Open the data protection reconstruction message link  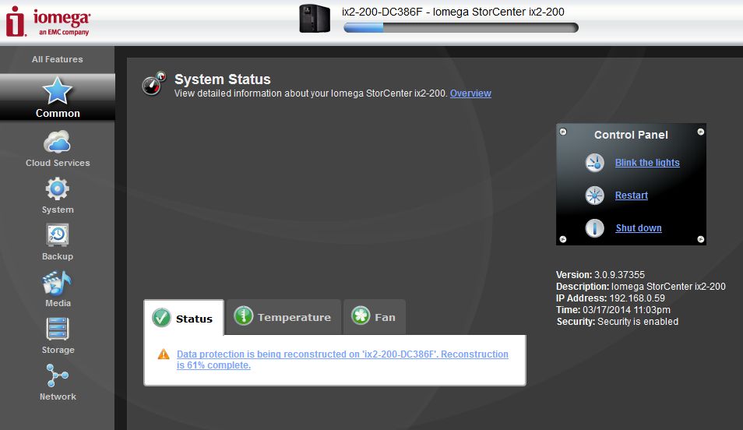[342, 359]
